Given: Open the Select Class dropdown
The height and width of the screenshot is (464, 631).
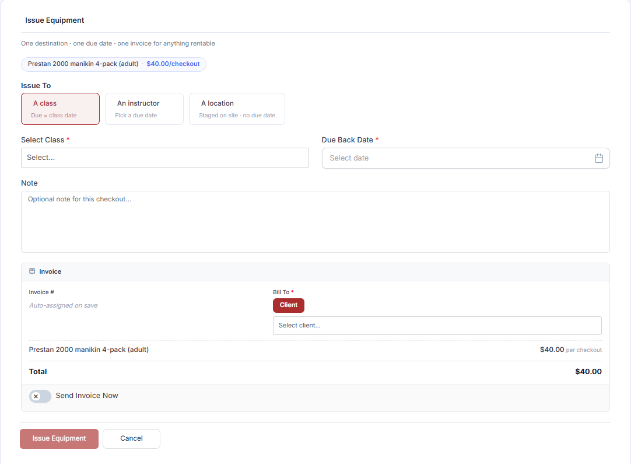Looking at the screenshot, I should tap(165, 158).
